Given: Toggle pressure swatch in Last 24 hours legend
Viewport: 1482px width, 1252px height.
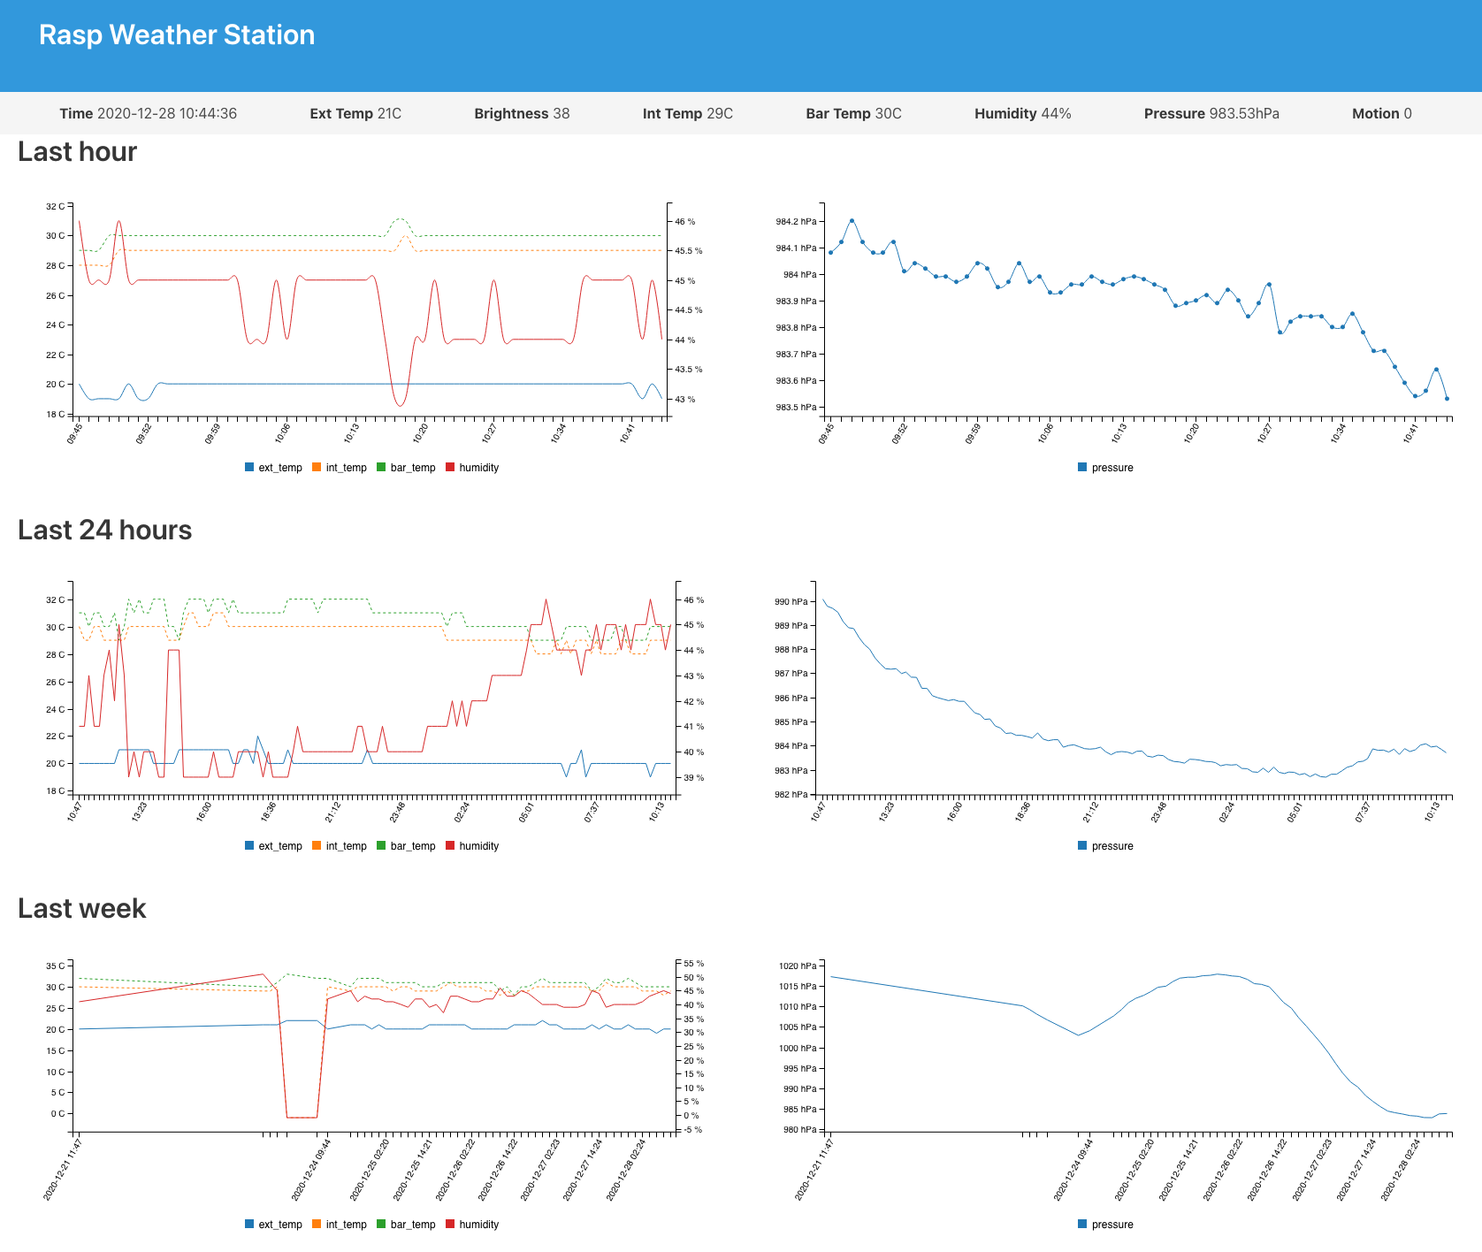Looking at the screenshot, I should point(1082,845).
